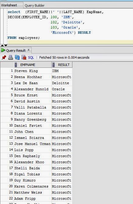This screenshot has height=204, width=133.
Task: Select the Bruce Ernst cell
Action: point(33,95)
